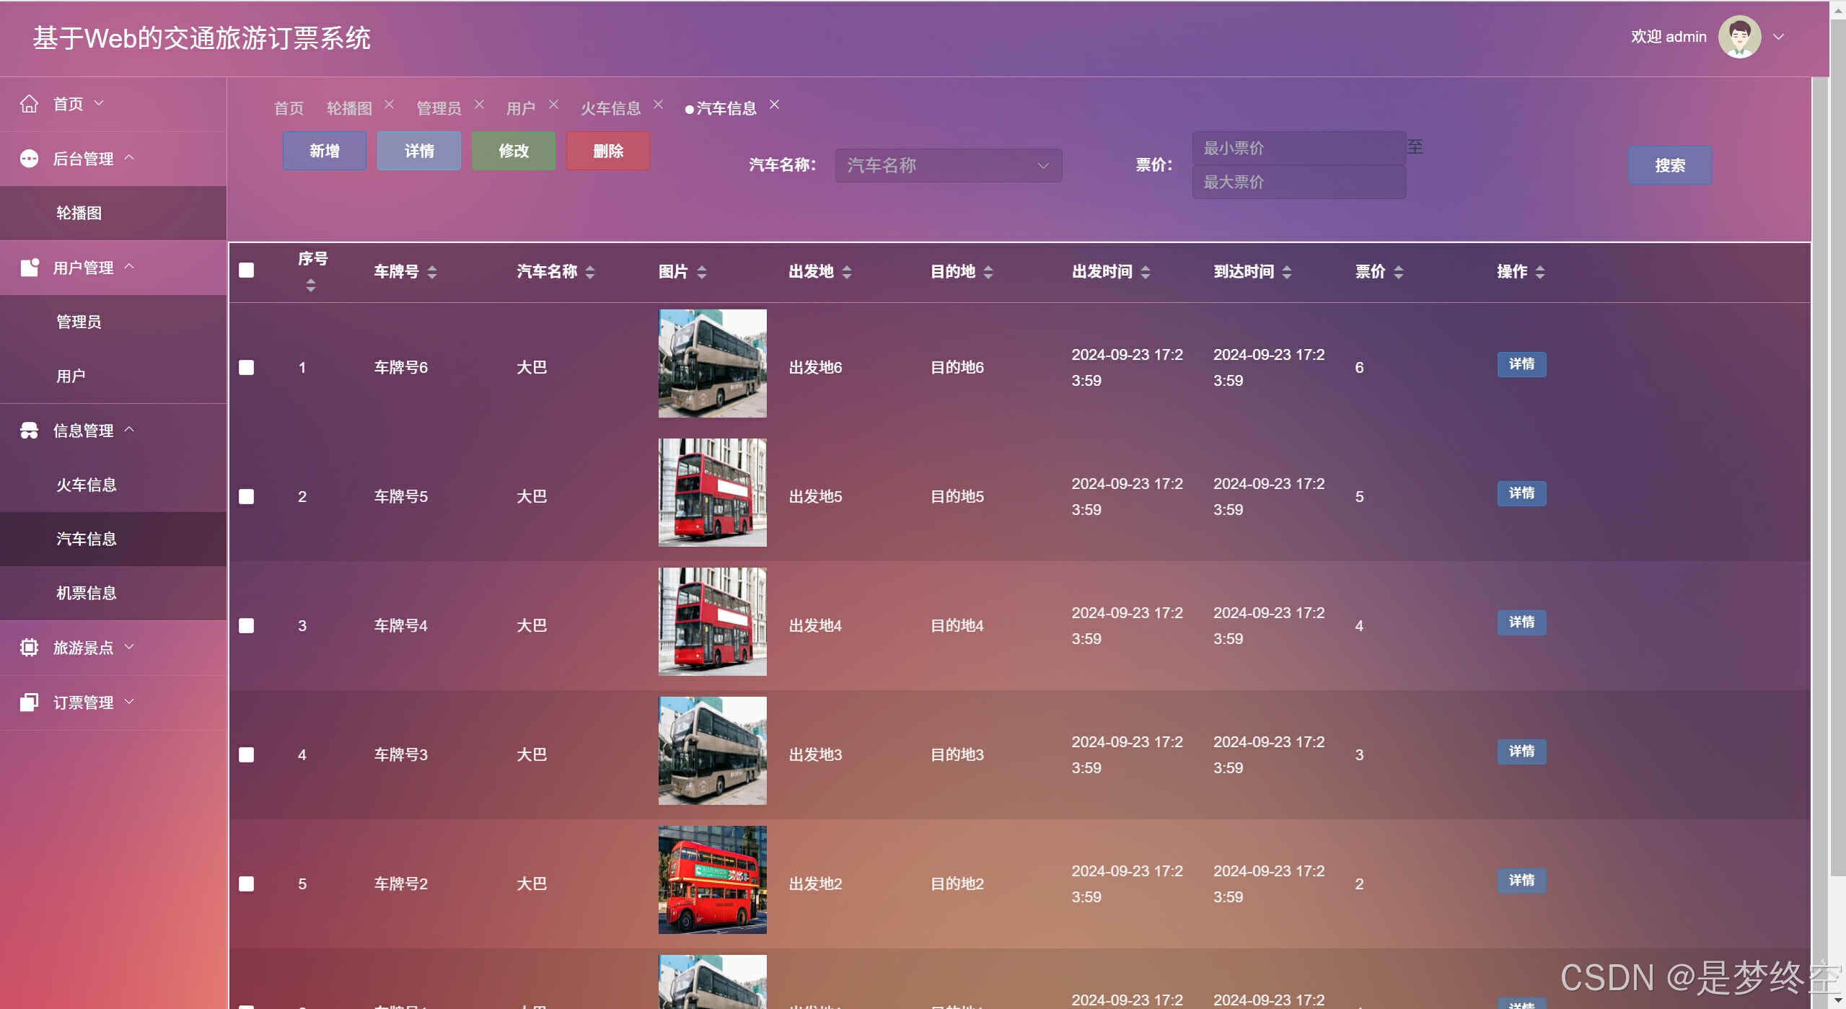Click the bus image for 车牌号2
The image size is (1846, 1009).
click(713, 880)
